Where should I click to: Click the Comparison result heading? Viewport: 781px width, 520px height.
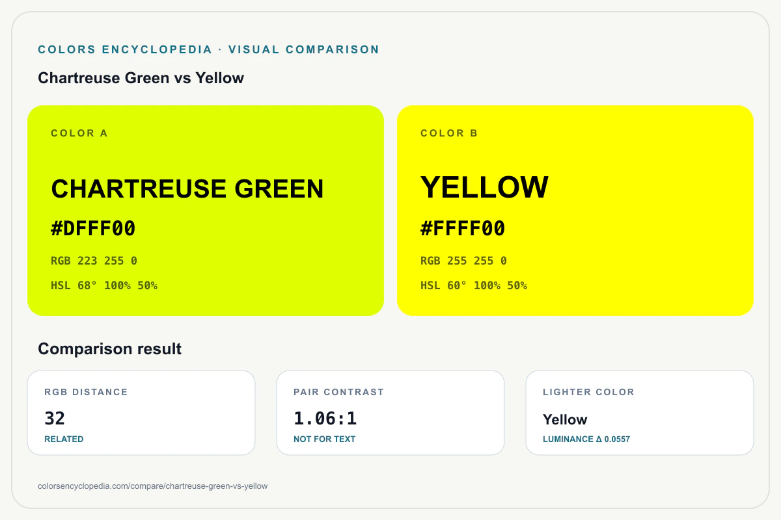tap(110, 349)
